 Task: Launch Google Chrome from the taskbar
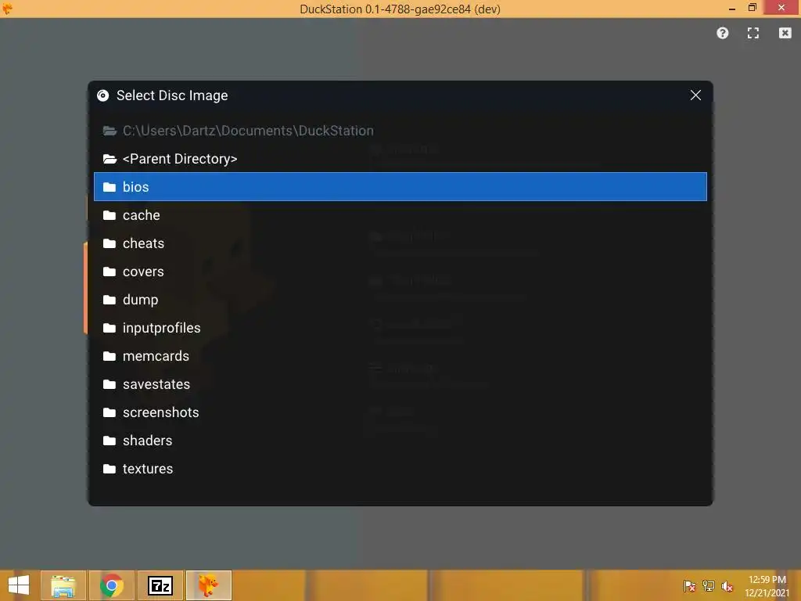tap(112, 585)
